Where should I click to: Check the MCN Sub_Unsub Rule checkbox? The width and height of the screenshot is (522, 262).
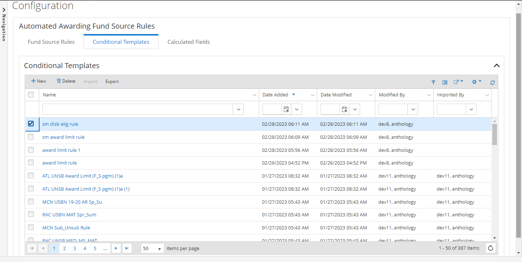click(31, 227)
